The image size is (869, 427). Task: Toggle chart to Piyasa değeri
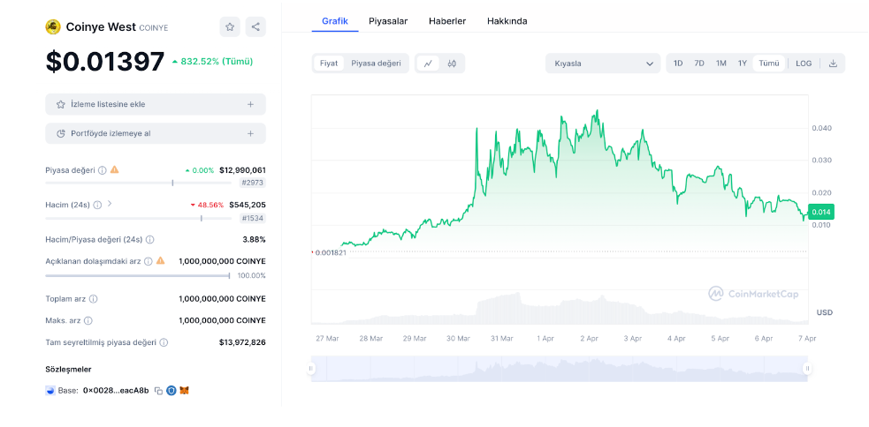coord(376,64)
